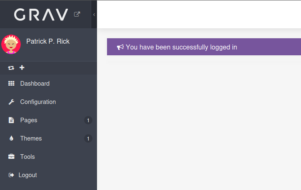Open the Pages menu item
The width and height of the screenshot is (301, 190).
point(29,120)
